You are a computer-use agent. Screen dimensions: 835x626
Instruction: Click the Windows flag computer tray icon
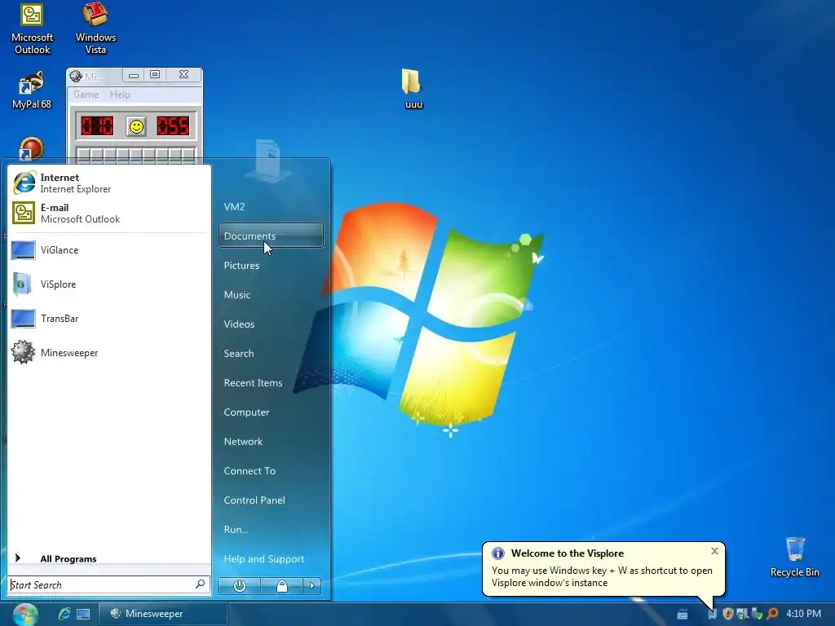click(742, 614)
